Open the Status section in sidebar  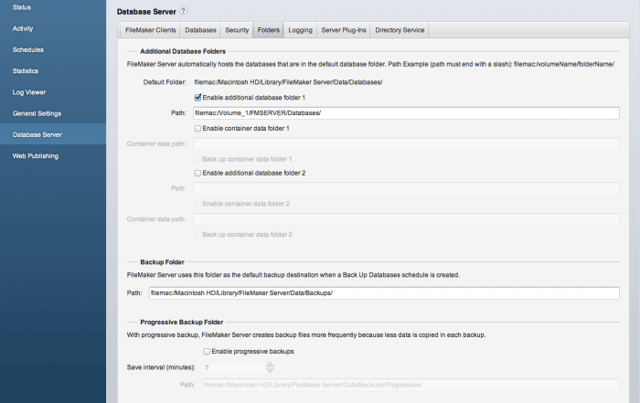22,7
